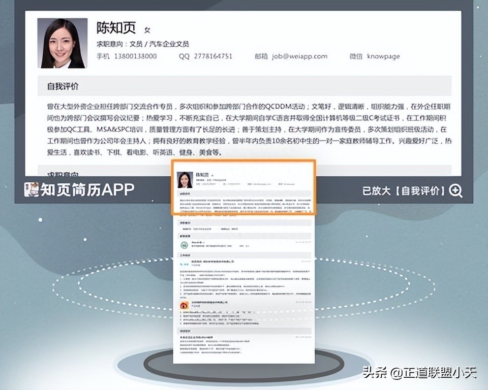Toggle the highlighted 自我评价 preview region
488x390 pixels.
click(x=244, y=188)
